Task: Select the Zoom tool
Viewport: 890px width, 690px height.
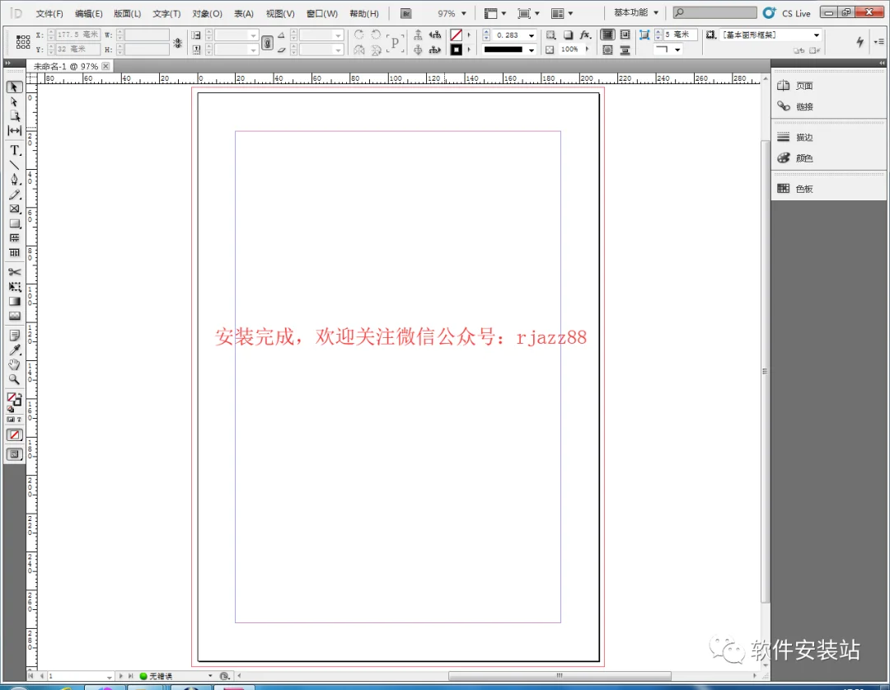Action: [x=14, y=379]
